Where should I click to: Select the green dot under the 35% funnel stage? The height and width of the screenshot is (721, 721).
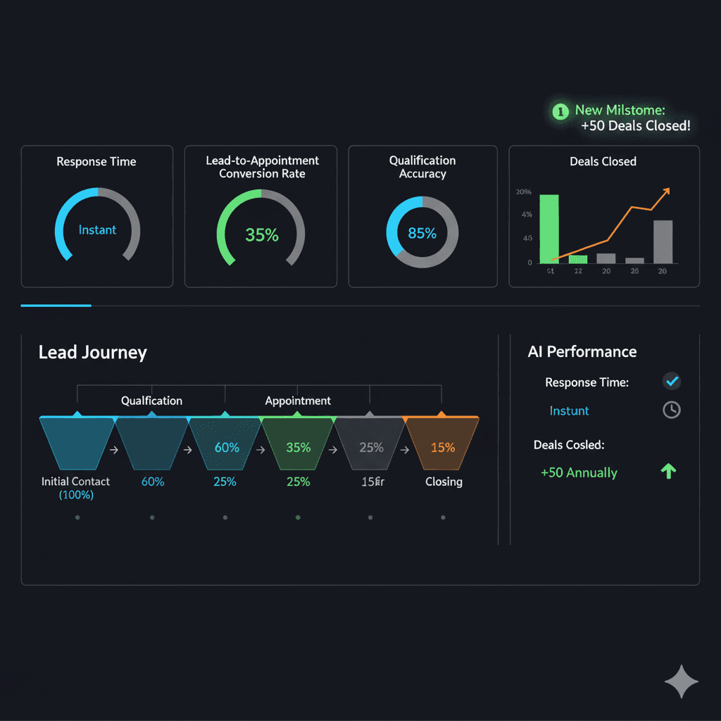point(298,517)
